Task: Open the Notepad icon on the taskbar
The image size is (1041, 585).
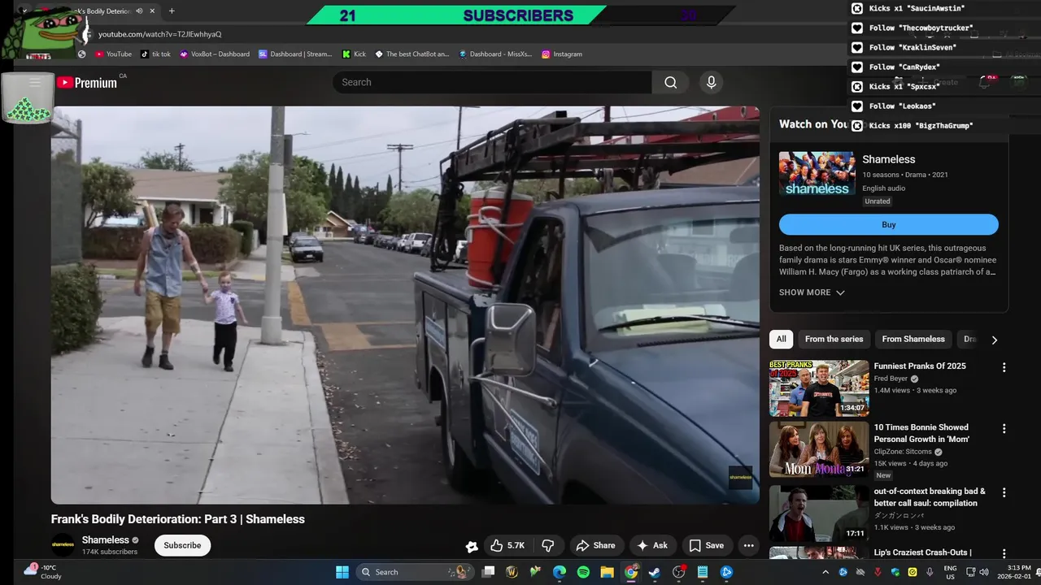Action: coord(703,572)
